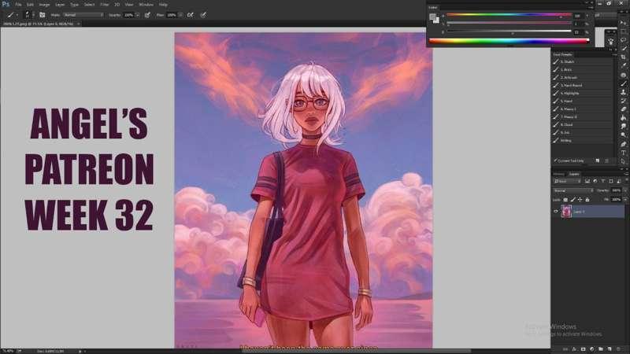Viewport: 630px width, 354px height.
Task: Open the Image menu
Action: 44,5
